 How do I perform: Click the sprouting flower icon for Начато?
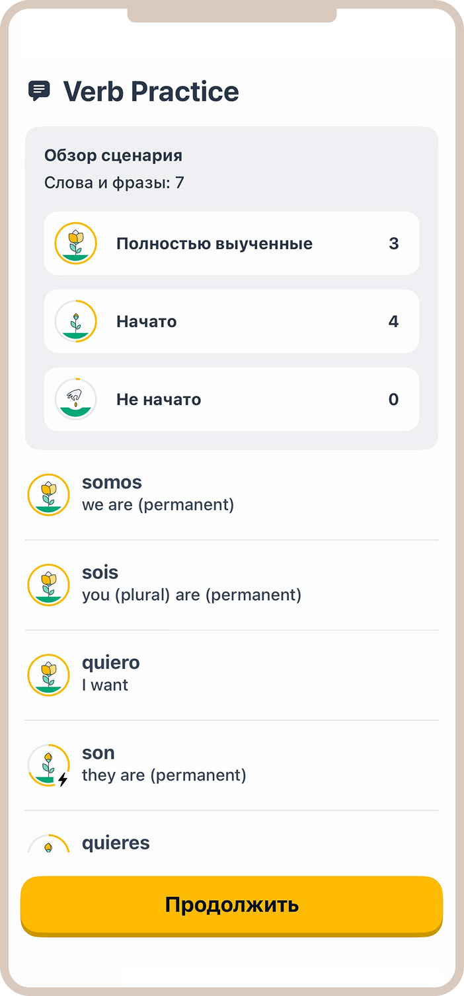click(x=76, y=321)
